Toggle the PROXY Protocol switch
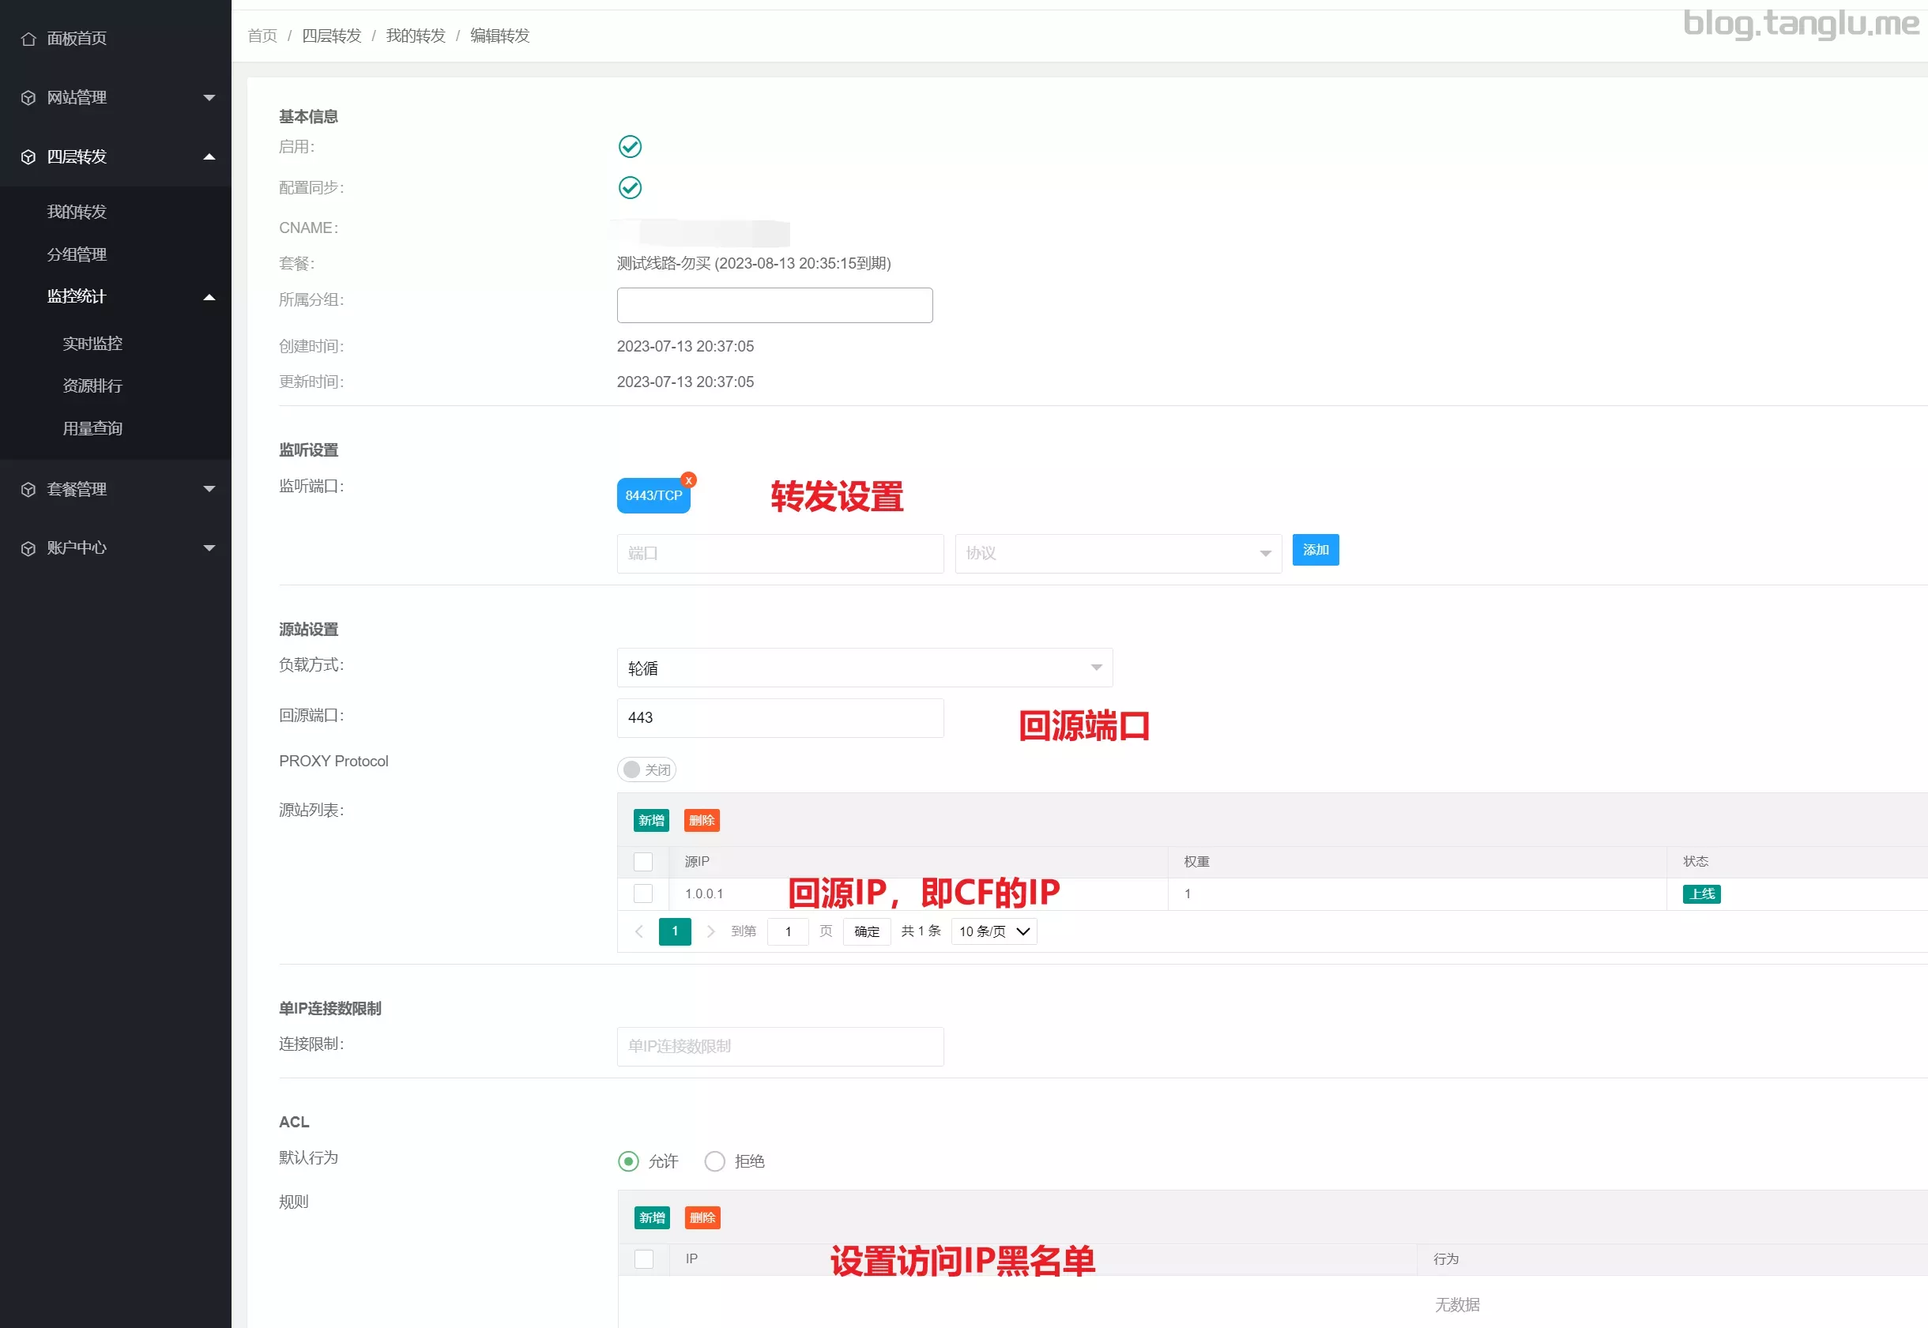1928x1328 pixels. pos(646,769)
